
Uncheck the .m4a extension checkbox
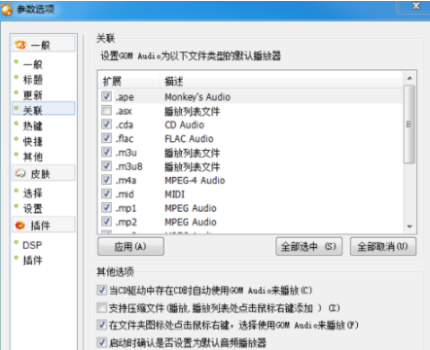[106, 180]
